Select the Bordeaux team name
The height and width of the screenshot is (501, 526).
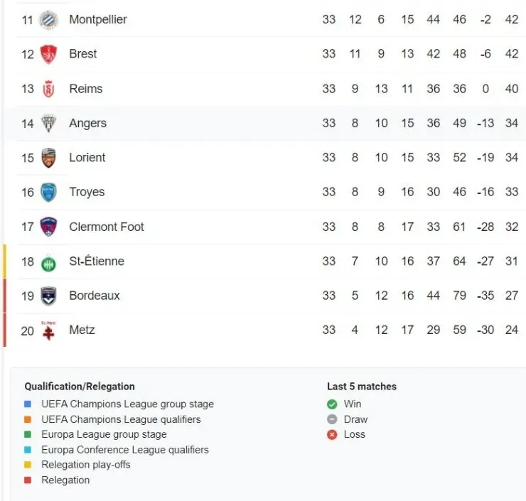95,296
